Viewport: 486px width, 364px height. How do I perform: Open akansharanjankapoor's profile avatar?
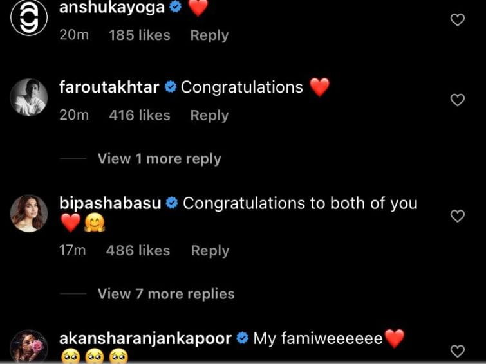29,346
